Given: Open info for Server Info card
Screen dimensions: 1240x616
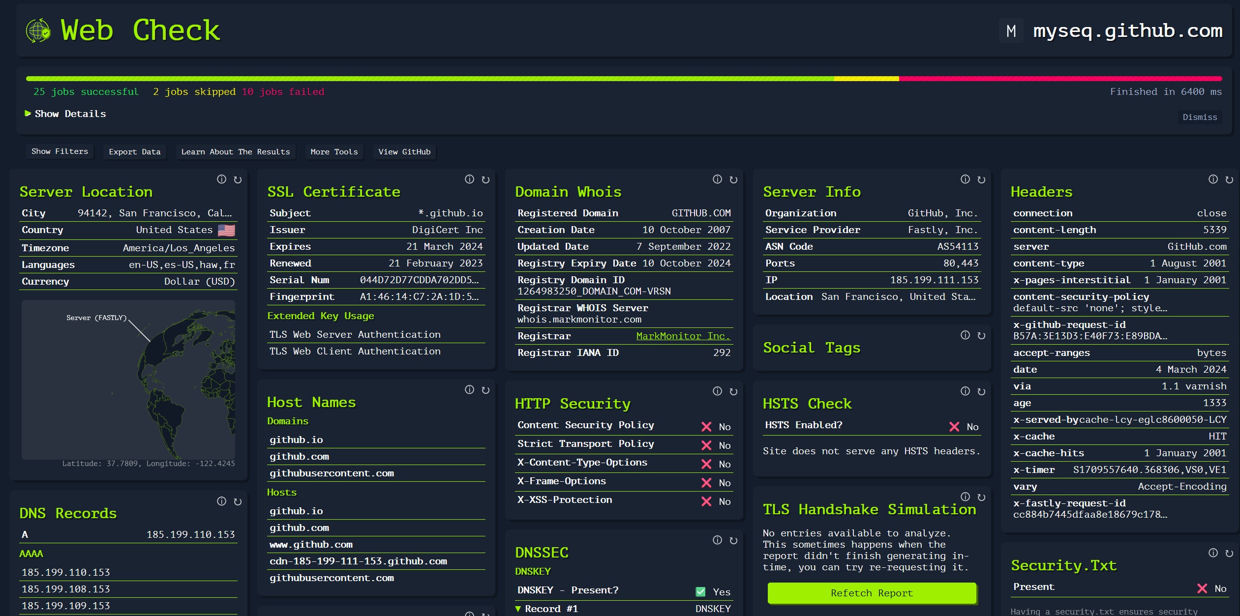Looking at the screenshot, I should point(966,179).
